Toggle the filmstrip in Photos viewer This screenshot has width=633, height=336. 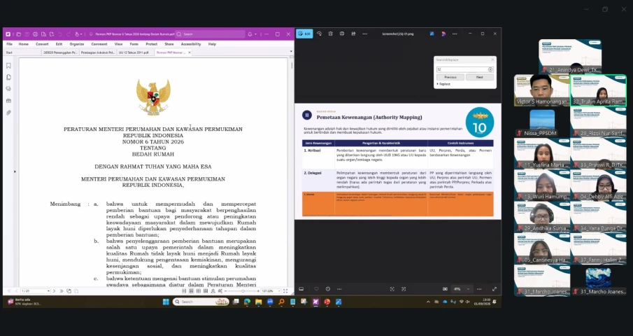(301, 289)
